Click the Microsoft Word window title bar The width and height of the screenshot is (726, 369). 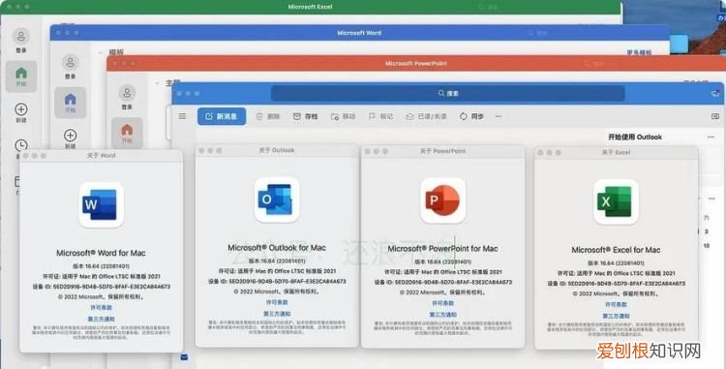click(x=359, y=33)
